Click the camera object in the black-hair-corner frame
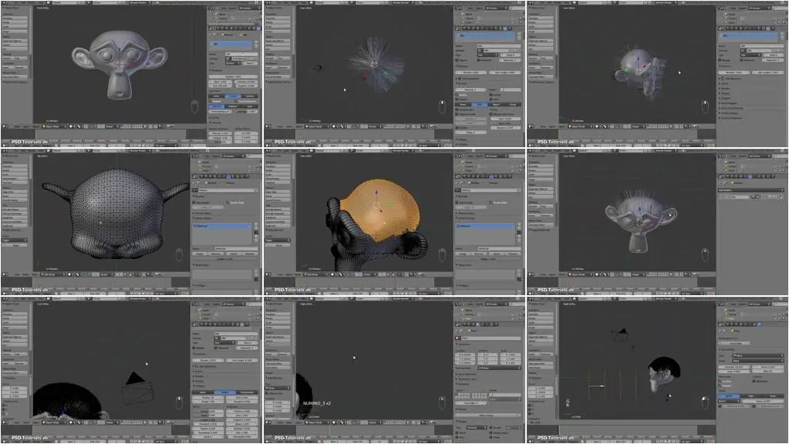The image size is (789, 444). (137, 388)
